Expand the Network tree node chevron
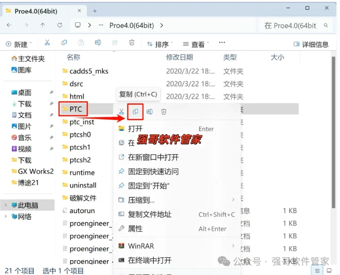 [x=6, y=217]
